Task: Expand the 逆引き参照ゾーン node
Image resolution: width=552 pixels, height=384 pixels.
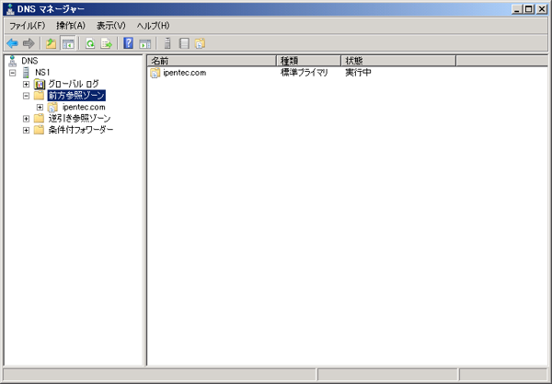Action: click(26, 119)
